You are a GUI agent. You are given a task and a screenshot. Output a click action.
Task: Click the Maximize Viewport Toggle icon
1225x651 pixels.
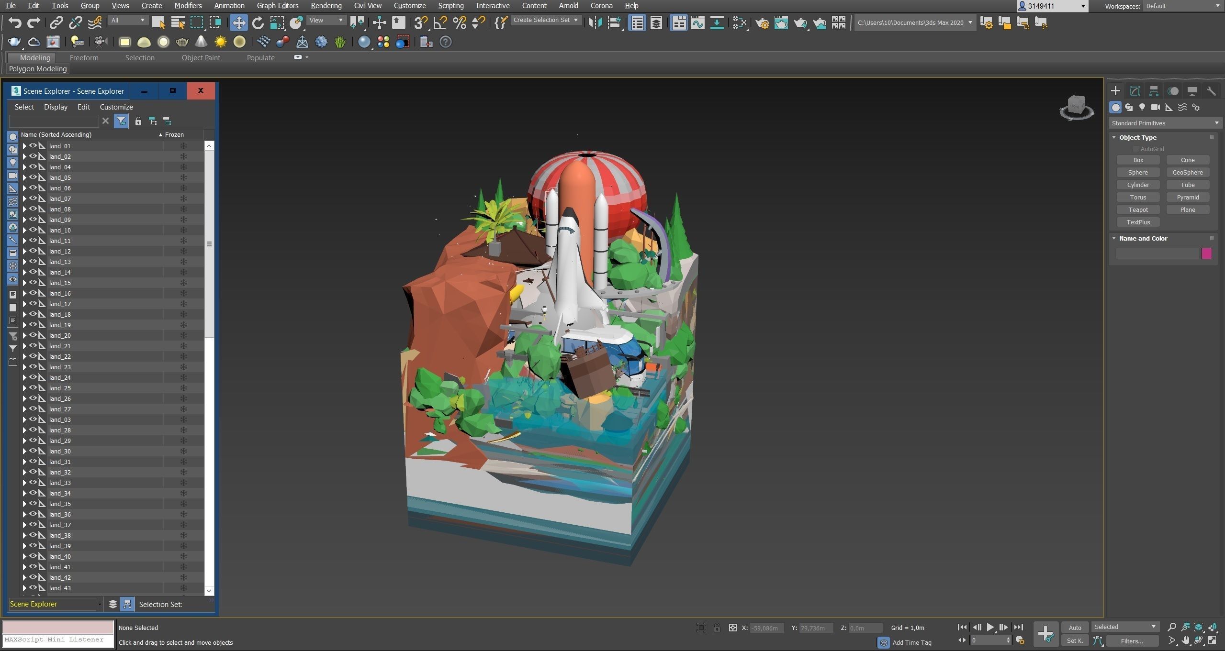click(1213, 640)
